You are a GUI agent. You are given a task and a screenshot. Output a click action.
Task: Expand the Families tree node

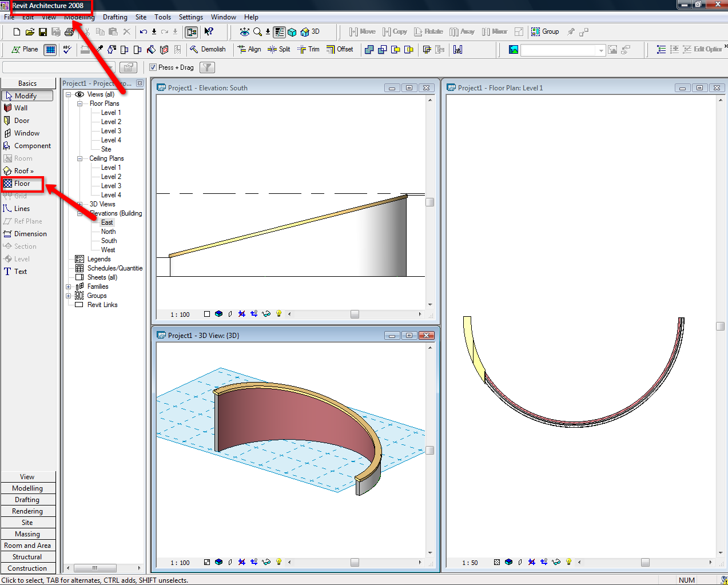69,286
